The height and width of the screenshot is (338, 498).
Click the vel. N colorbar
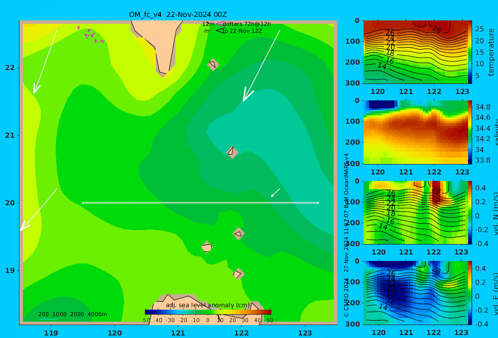(x=470, y=212)
